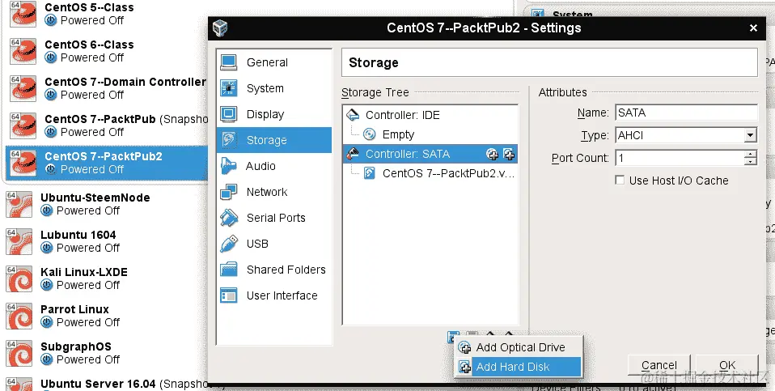
Task: Select Kali Linux-LXDE virtual machine
Action: [x=106, y=278]
